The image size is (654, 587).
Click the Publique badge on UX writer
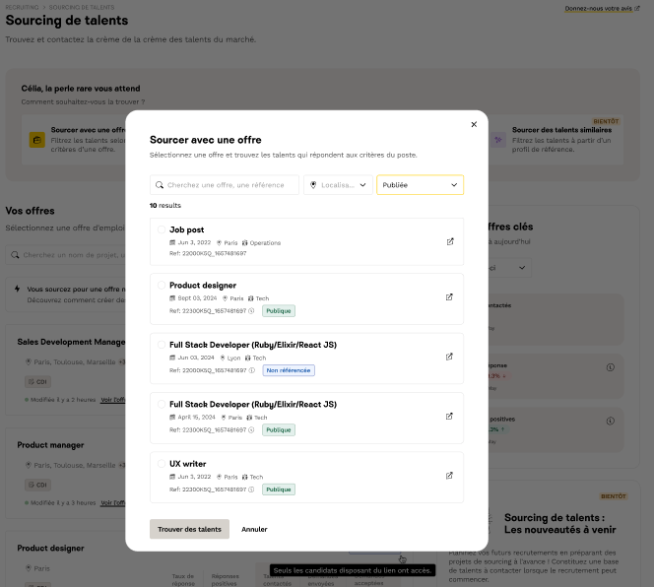point(279,489)
